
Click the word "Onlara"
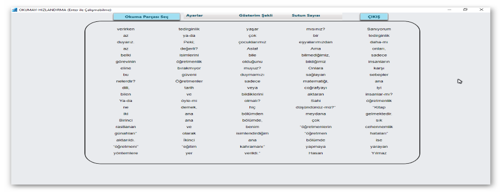pos(316,68)
